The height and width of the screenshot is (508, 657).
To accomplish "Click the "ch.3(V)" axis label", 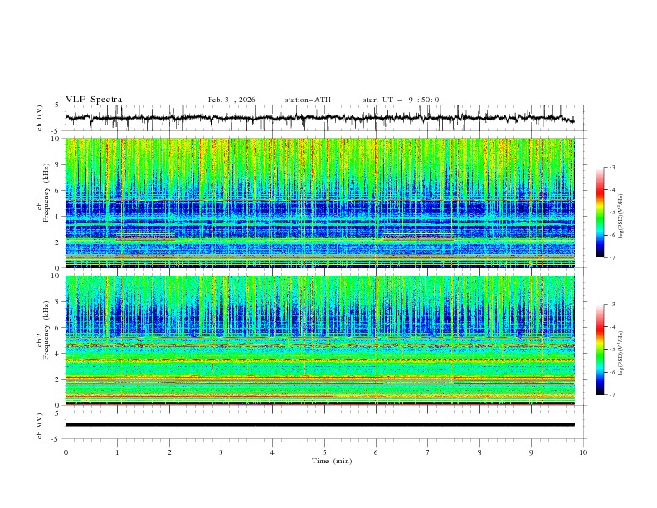I will (x=40, y=426).
